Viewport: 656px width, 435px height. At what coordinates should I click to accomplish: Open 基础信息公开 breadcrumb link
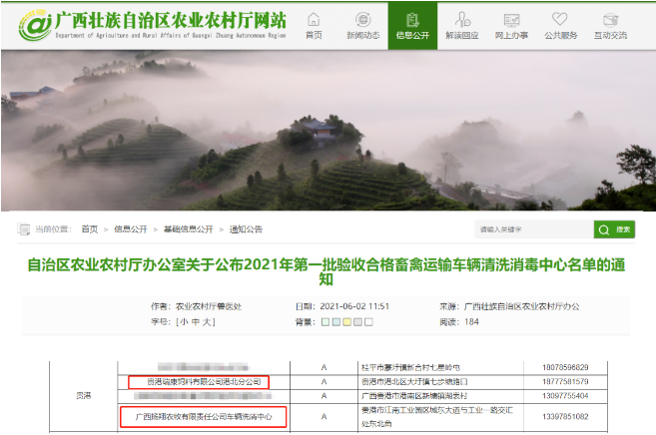pyautogui.click(x=188, y=229)
